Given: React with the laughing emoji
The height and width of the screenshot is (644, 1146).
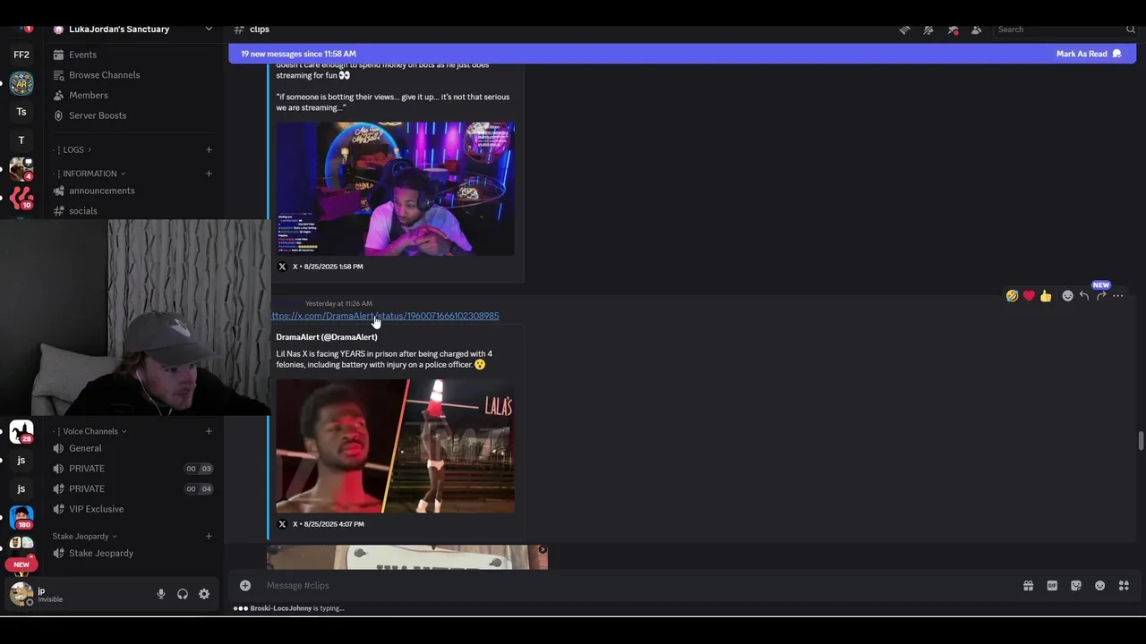Looking at the screenshot, I should tap(1012, 296).
